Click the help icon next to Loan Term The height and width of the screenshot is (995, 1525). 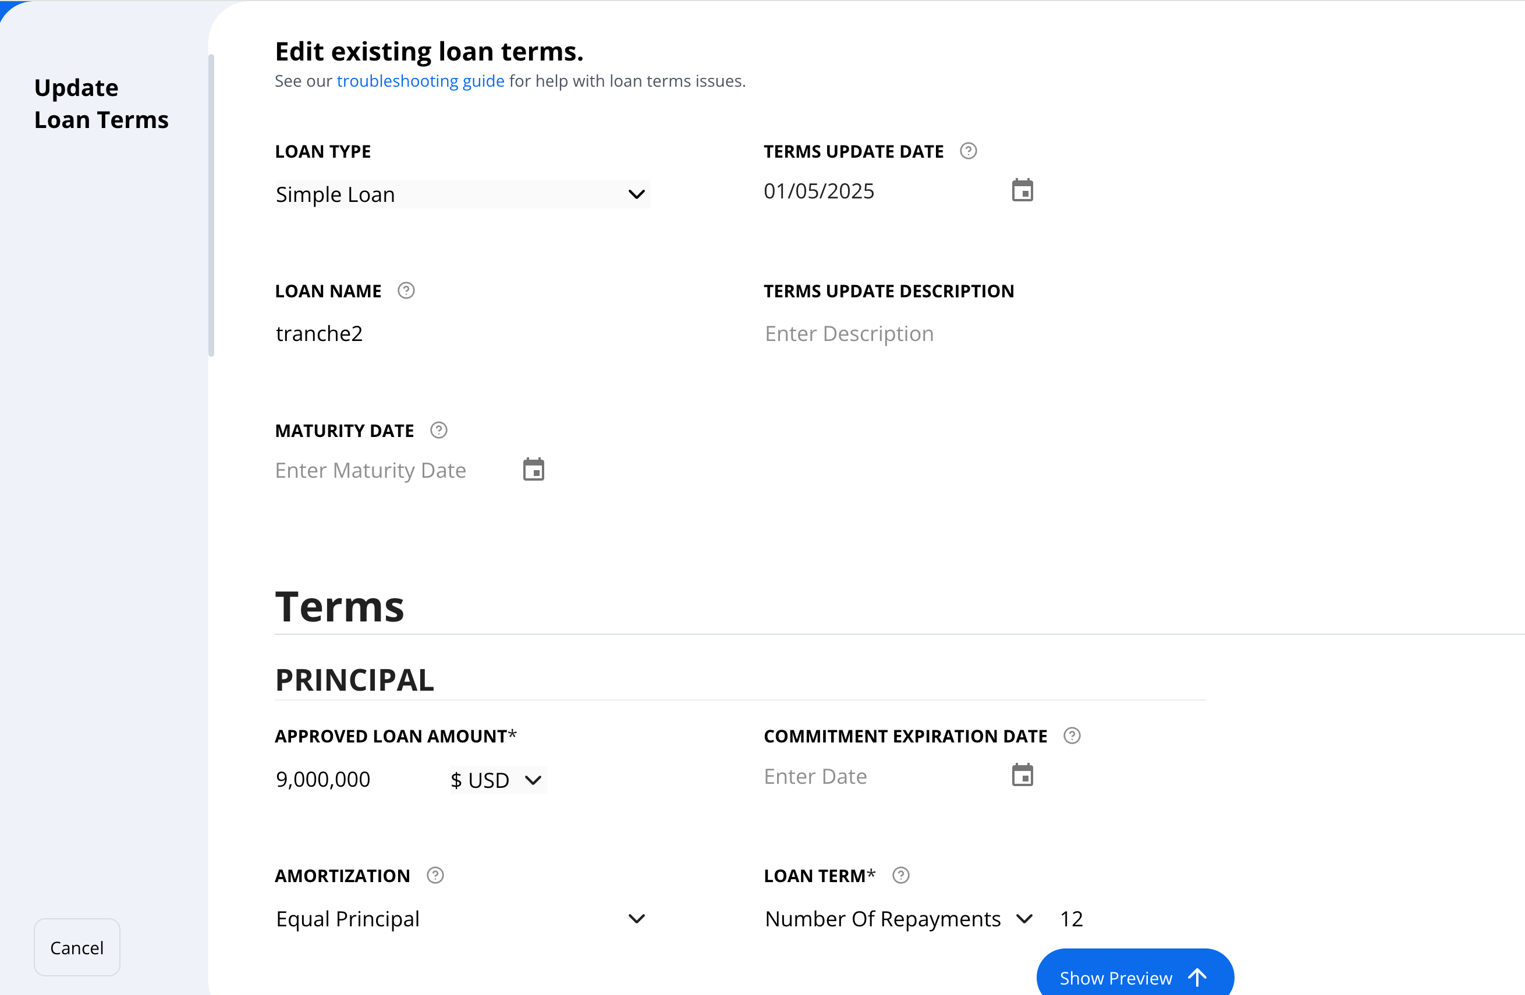[901, 876]
